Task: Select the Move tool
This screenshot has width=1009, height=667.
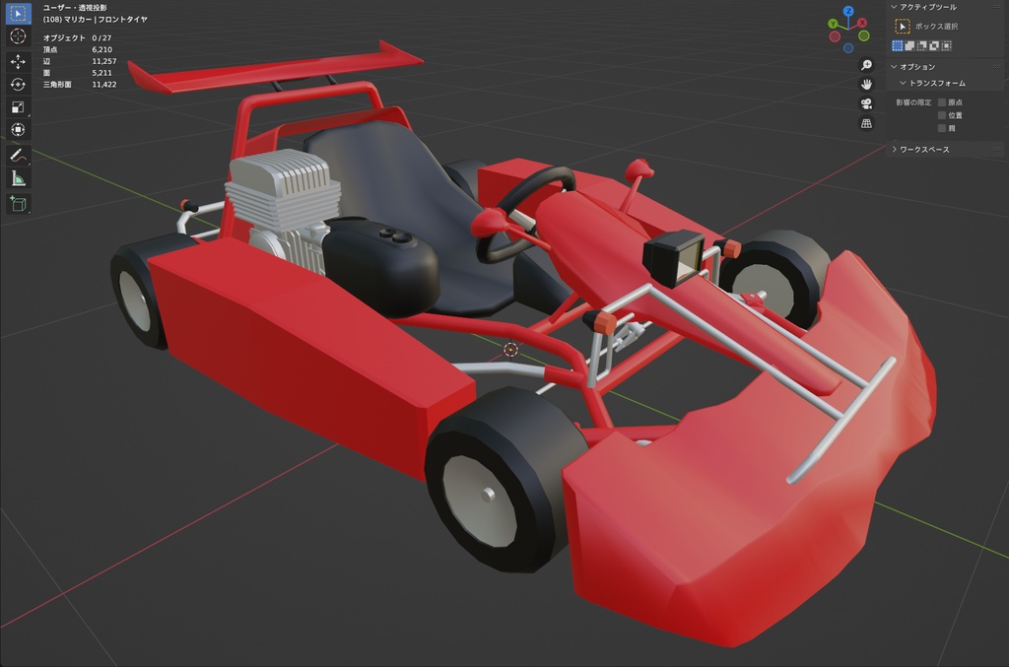Action: click(18, 61)
